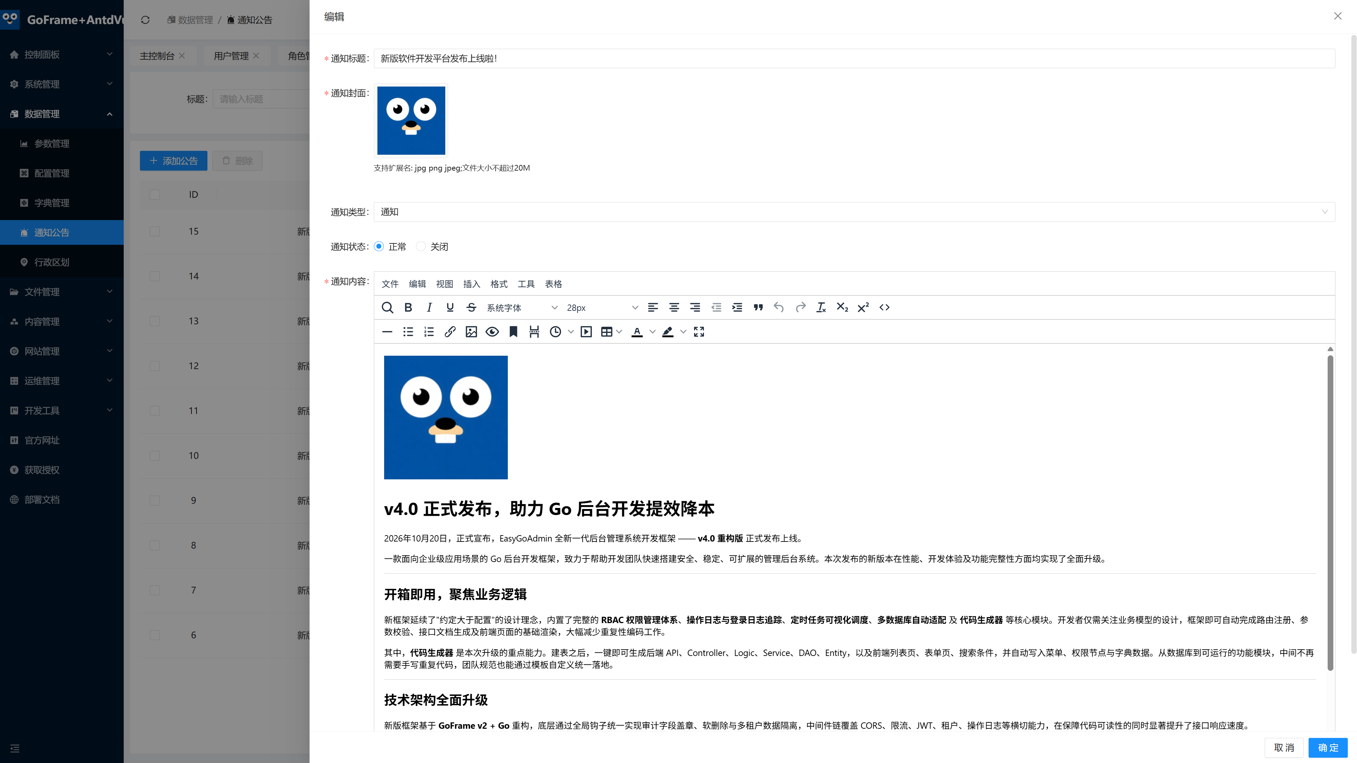Open text color picker arrow
This screenshot has width=1357, height=763.
652,332
